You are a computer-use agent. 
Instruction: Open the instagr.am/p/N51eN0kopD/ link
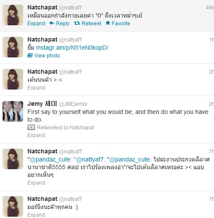pyautogui.click(x=72, y=48)
